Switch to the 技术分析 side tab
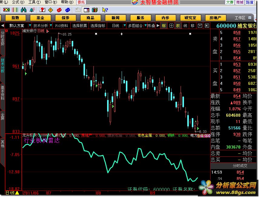Image resolution: width=259 pixels, height=197 pixels. coord(2,65)
